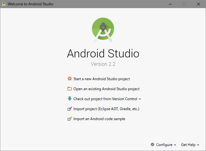The height and width of the screenshot is (151, 206).
Task: Click the folder icon for opening existing project
Action: (70, 89)
